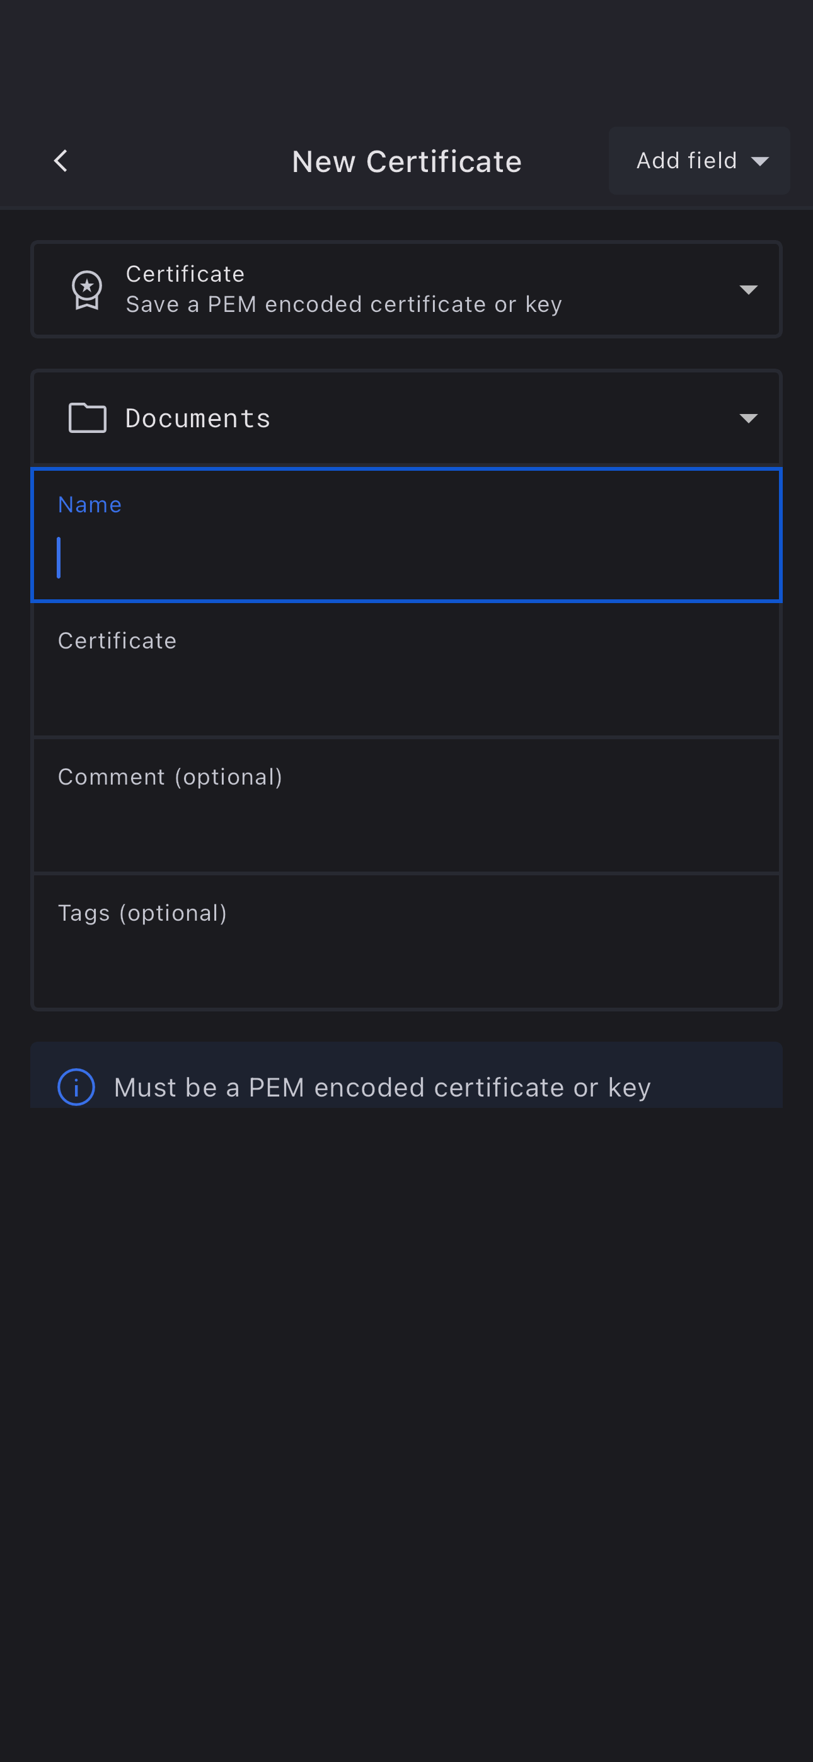Click the certificate ribbon badge icon
The image size is (813, 1762).
point(87,290)
